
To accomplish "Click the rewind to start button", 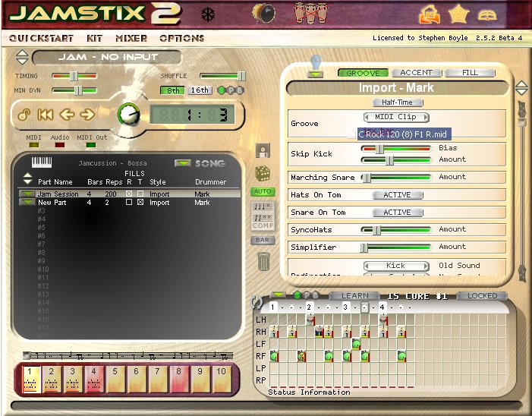I will tap(46, 115).
